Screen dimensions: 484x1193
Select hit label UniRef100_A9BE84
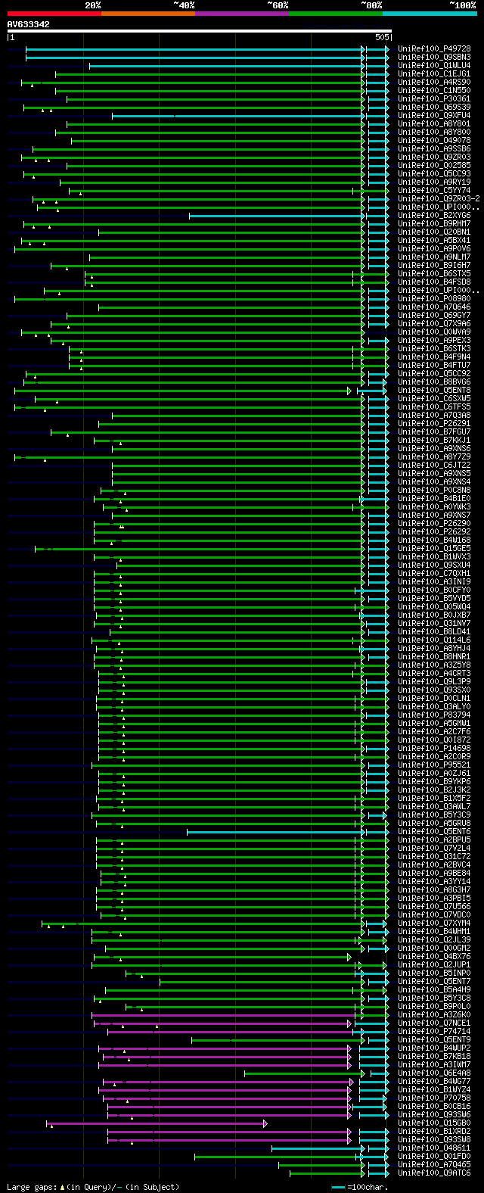(434, 874)
